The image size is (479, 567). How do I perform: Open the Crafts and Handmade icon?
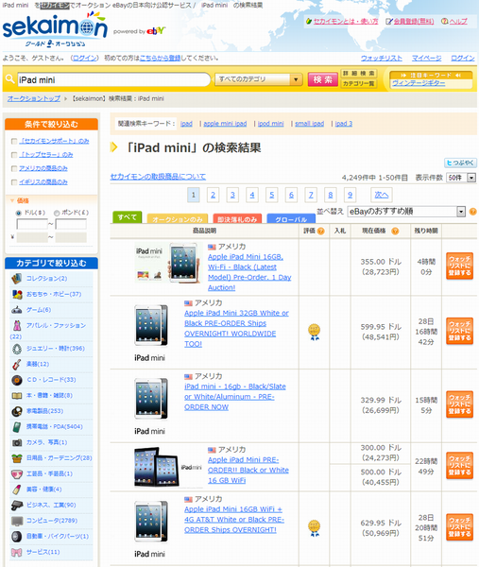tap(17, 473)
